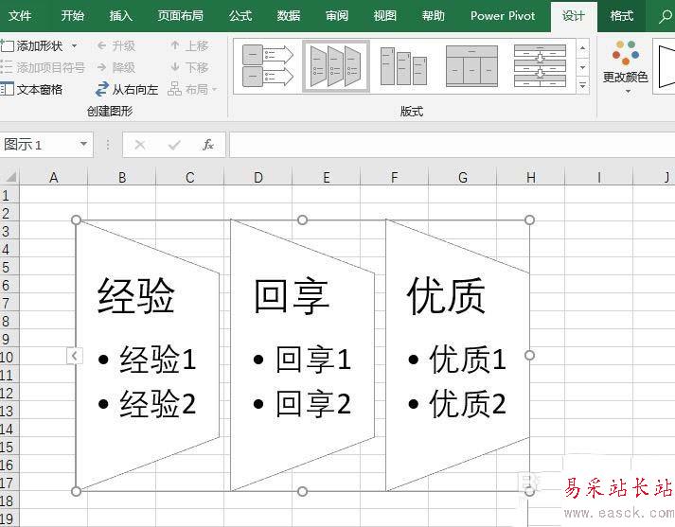The width and height of the screenshot is (675, 527).
Task: Select row 10 header
Action: (9, 357)
